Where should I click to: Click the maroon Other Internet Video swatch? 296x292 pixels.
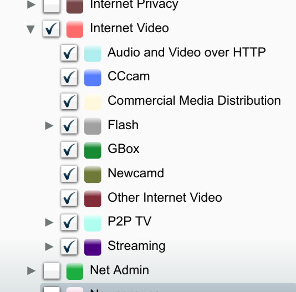(93, 199)
